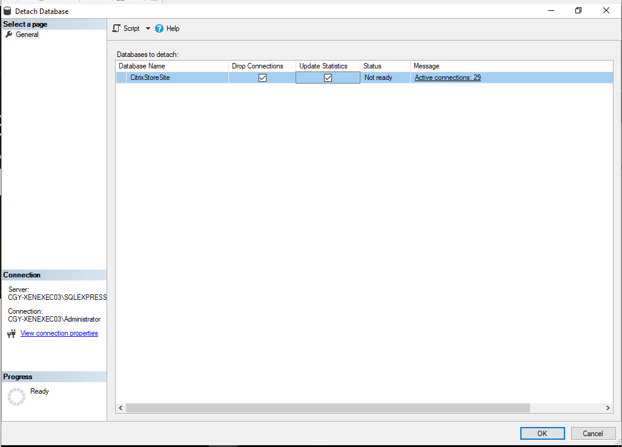Screen dimensions: 622x447
Task: Click the row selector of CitrixStoreSite
Action: 121,78
